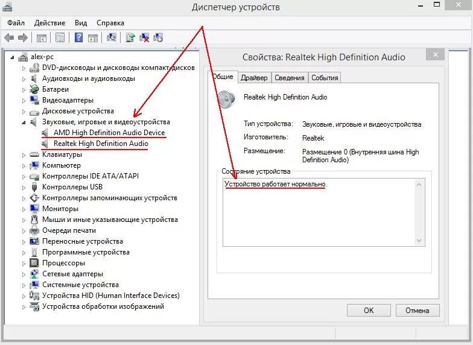Select Контроллеры запоминающих устройств entry

[110, 198]
